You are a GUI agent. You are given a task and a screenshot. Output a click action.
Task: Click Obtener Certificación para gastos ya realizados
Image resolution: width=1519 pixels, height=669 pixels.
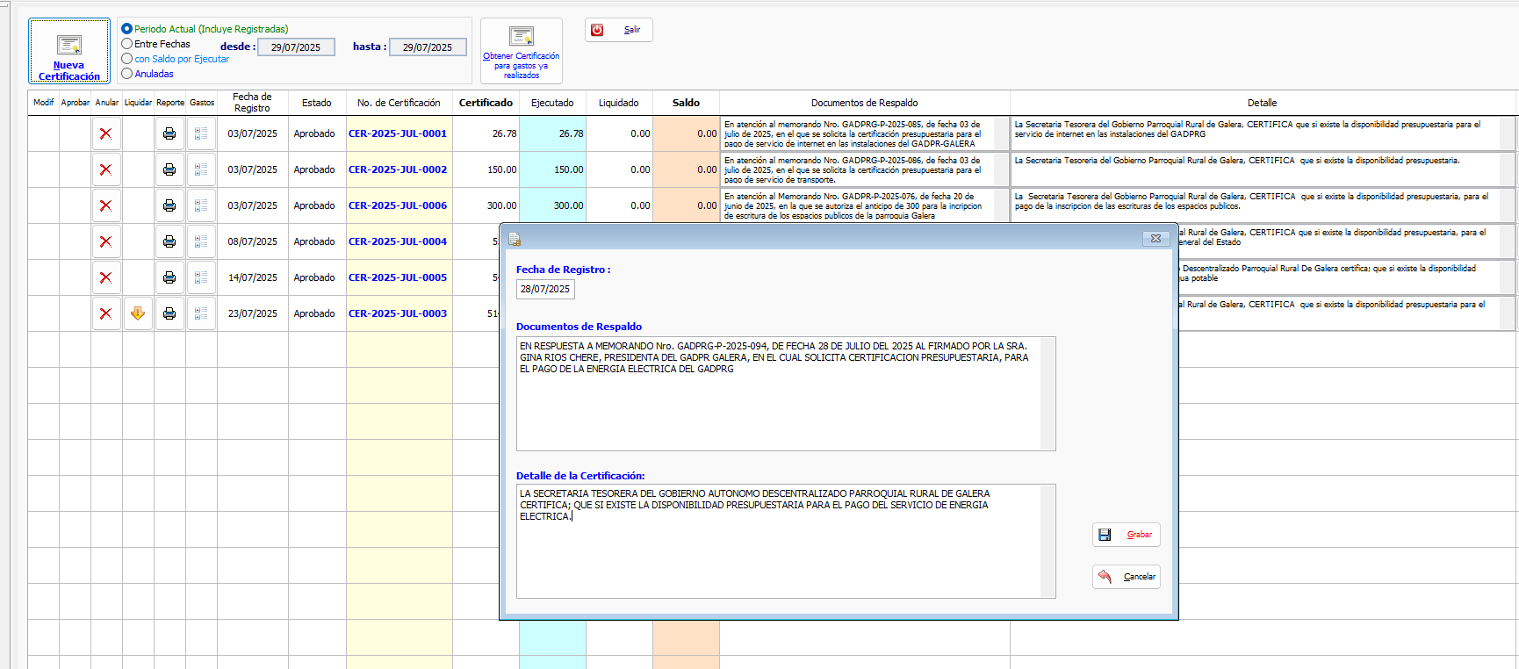click(x=522, y=52)
